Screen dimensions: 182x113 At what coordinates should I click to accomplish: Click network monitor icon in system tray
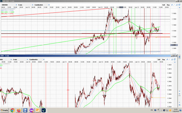tap(164, 110)
